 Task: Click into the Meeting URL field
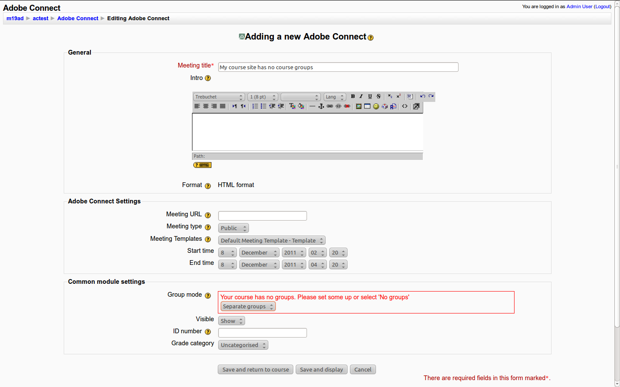262,216
